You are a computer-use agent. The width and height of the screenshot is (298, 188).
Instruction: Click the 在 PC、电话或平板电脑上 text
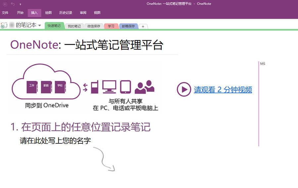click(x=125, y=108)
